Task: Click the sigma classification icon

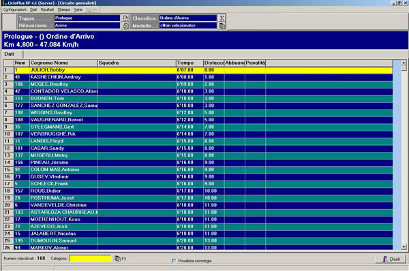Action: [222, 18]
